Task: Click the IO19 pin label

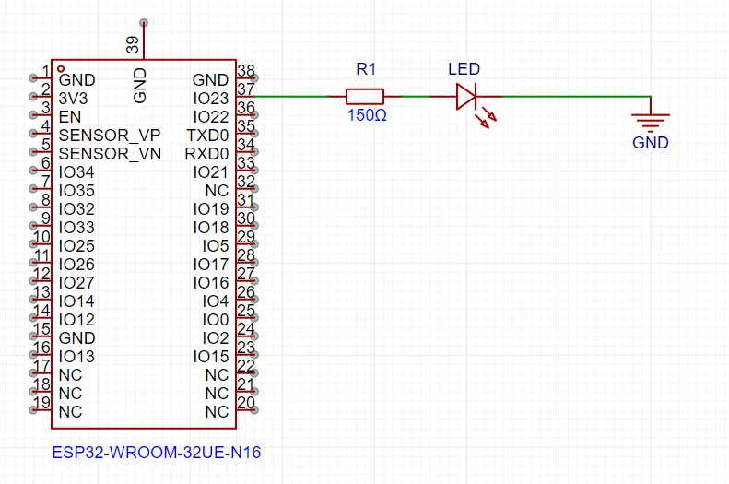Action: pos(211,209)
